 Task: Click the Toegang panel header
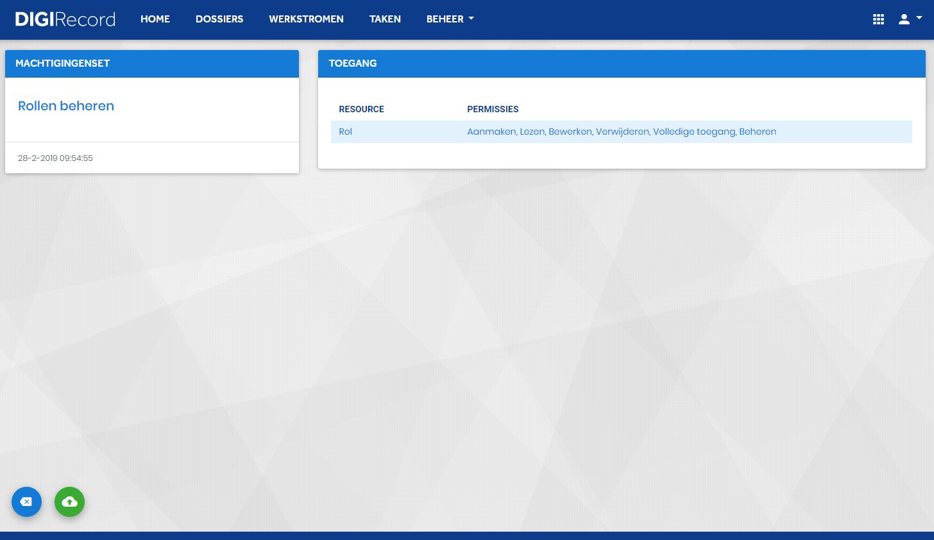click(622, 63)
